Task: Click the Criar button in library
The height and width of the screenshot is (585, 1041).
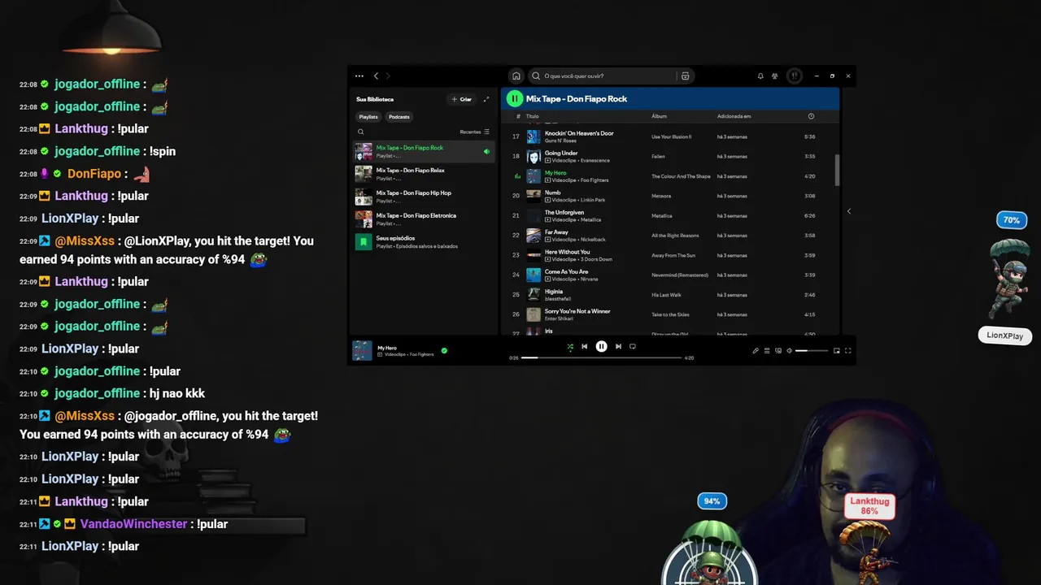Action: pyautogui.click(x=462, y=99)
